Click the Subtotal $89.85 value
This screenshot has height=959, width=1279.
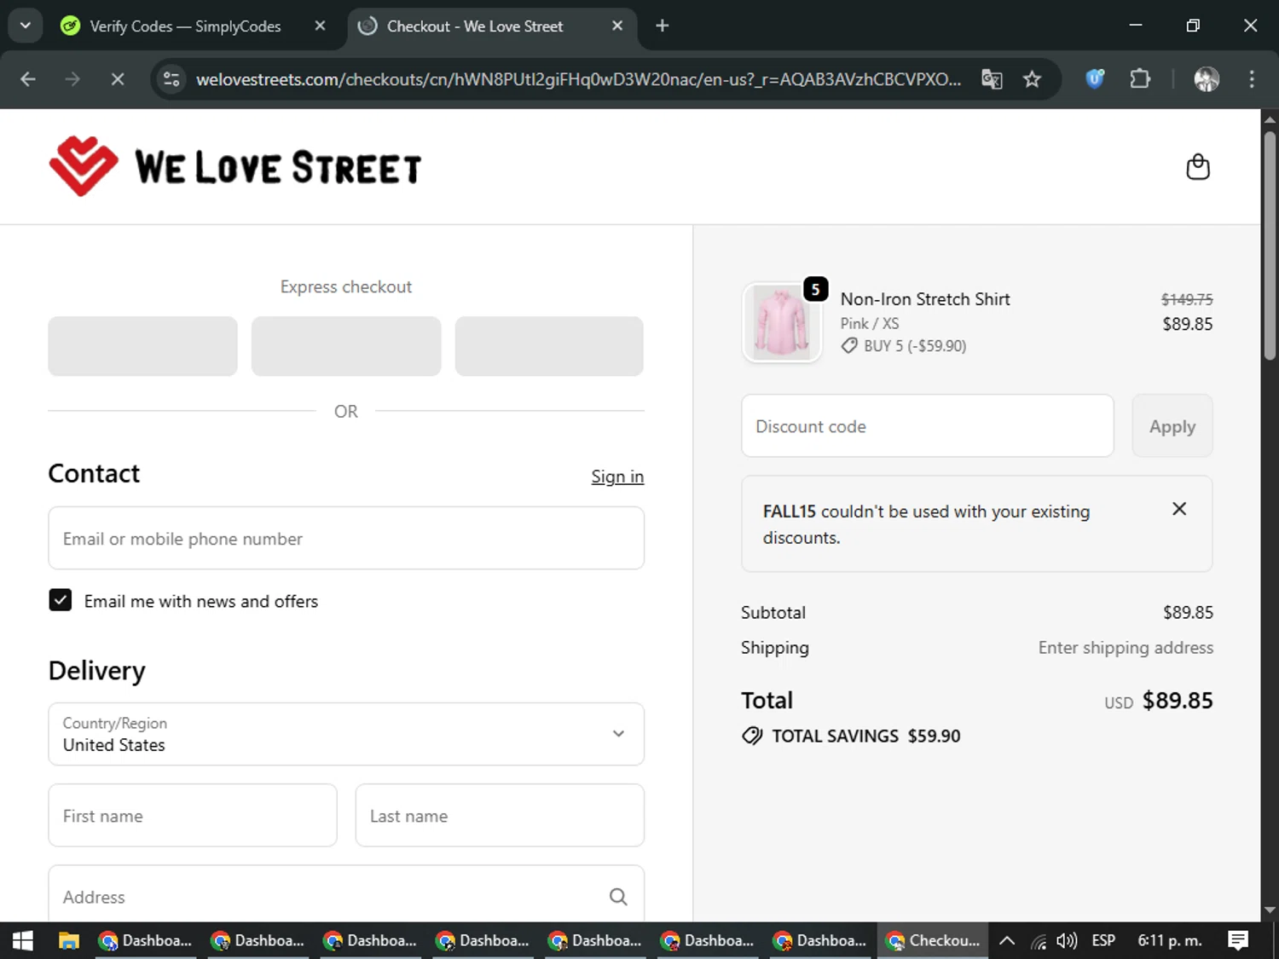click(x=1188, y=612)
